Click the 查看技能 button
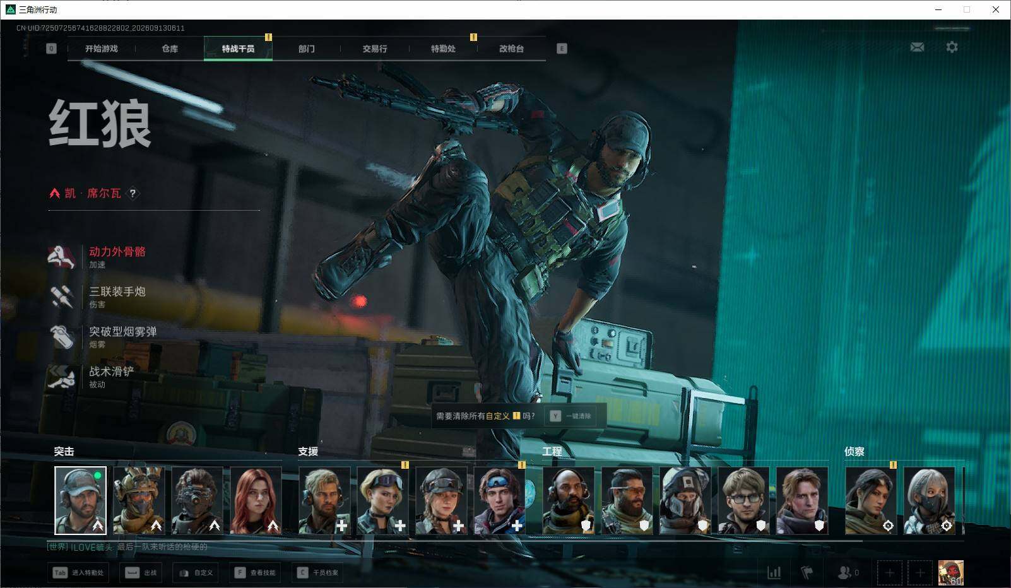 [x=256, y=573]
